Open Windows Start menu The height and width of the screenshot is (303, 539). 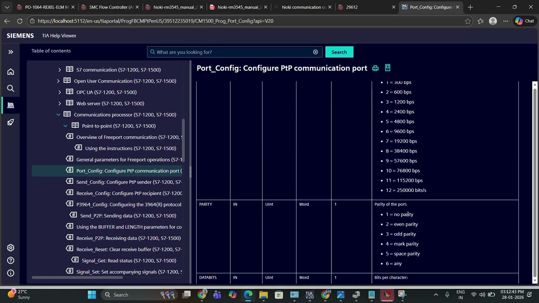92,295
